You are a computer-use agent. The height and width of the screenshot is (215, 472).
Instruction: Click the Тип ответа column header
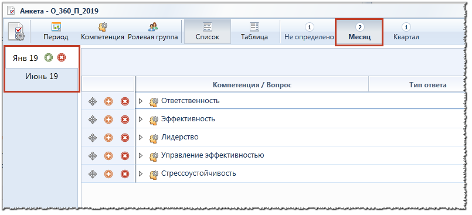[x=427, y=85]
